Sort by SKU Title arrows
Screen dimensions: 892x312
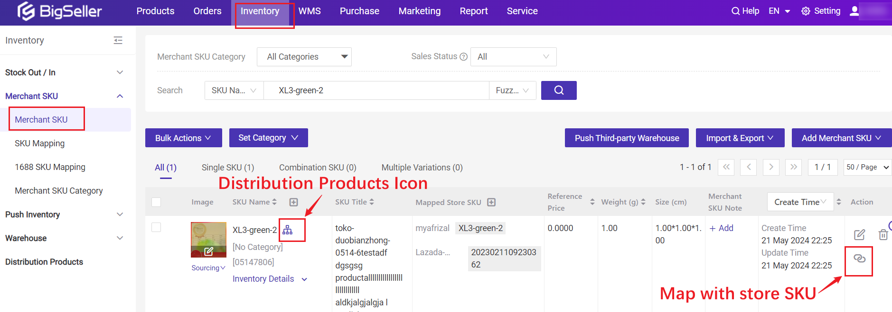pos(372,202)
